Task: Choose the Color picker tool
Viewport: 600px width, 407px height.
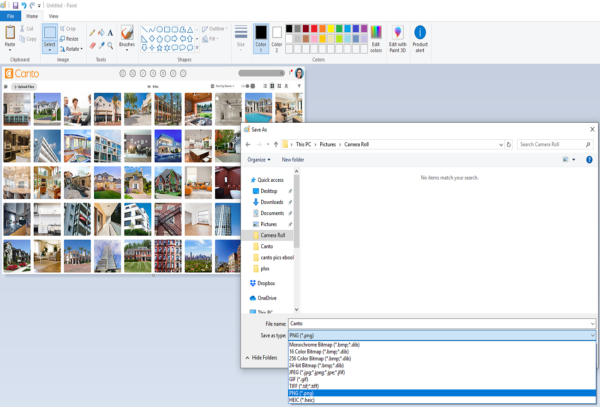Action: pyautogui.click(x=101, y=45)
